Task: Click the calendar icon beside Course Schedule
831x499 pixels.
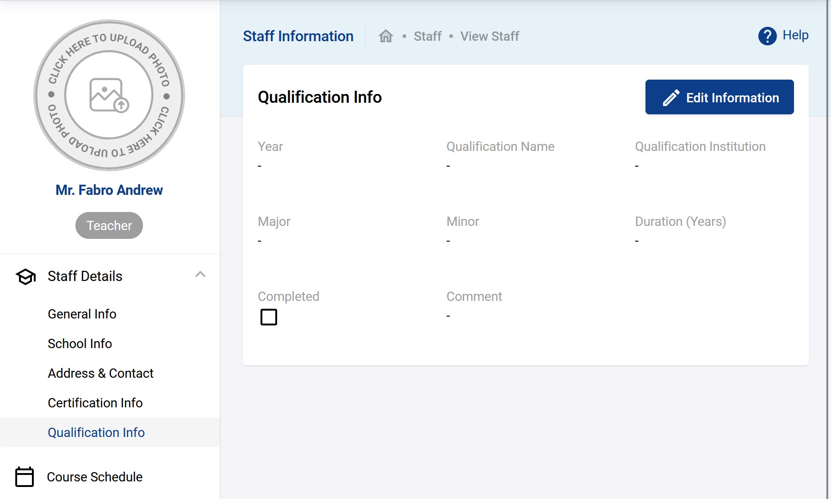Action: [x=25, y=477]
